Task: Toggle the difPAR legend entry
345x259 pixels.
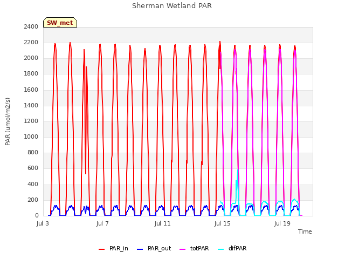Action: click(x=232, y=248)
